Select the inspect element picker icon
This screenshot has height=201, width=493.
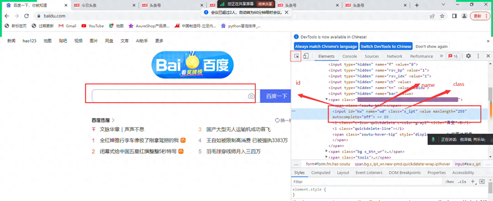click(x=296, y=56)
